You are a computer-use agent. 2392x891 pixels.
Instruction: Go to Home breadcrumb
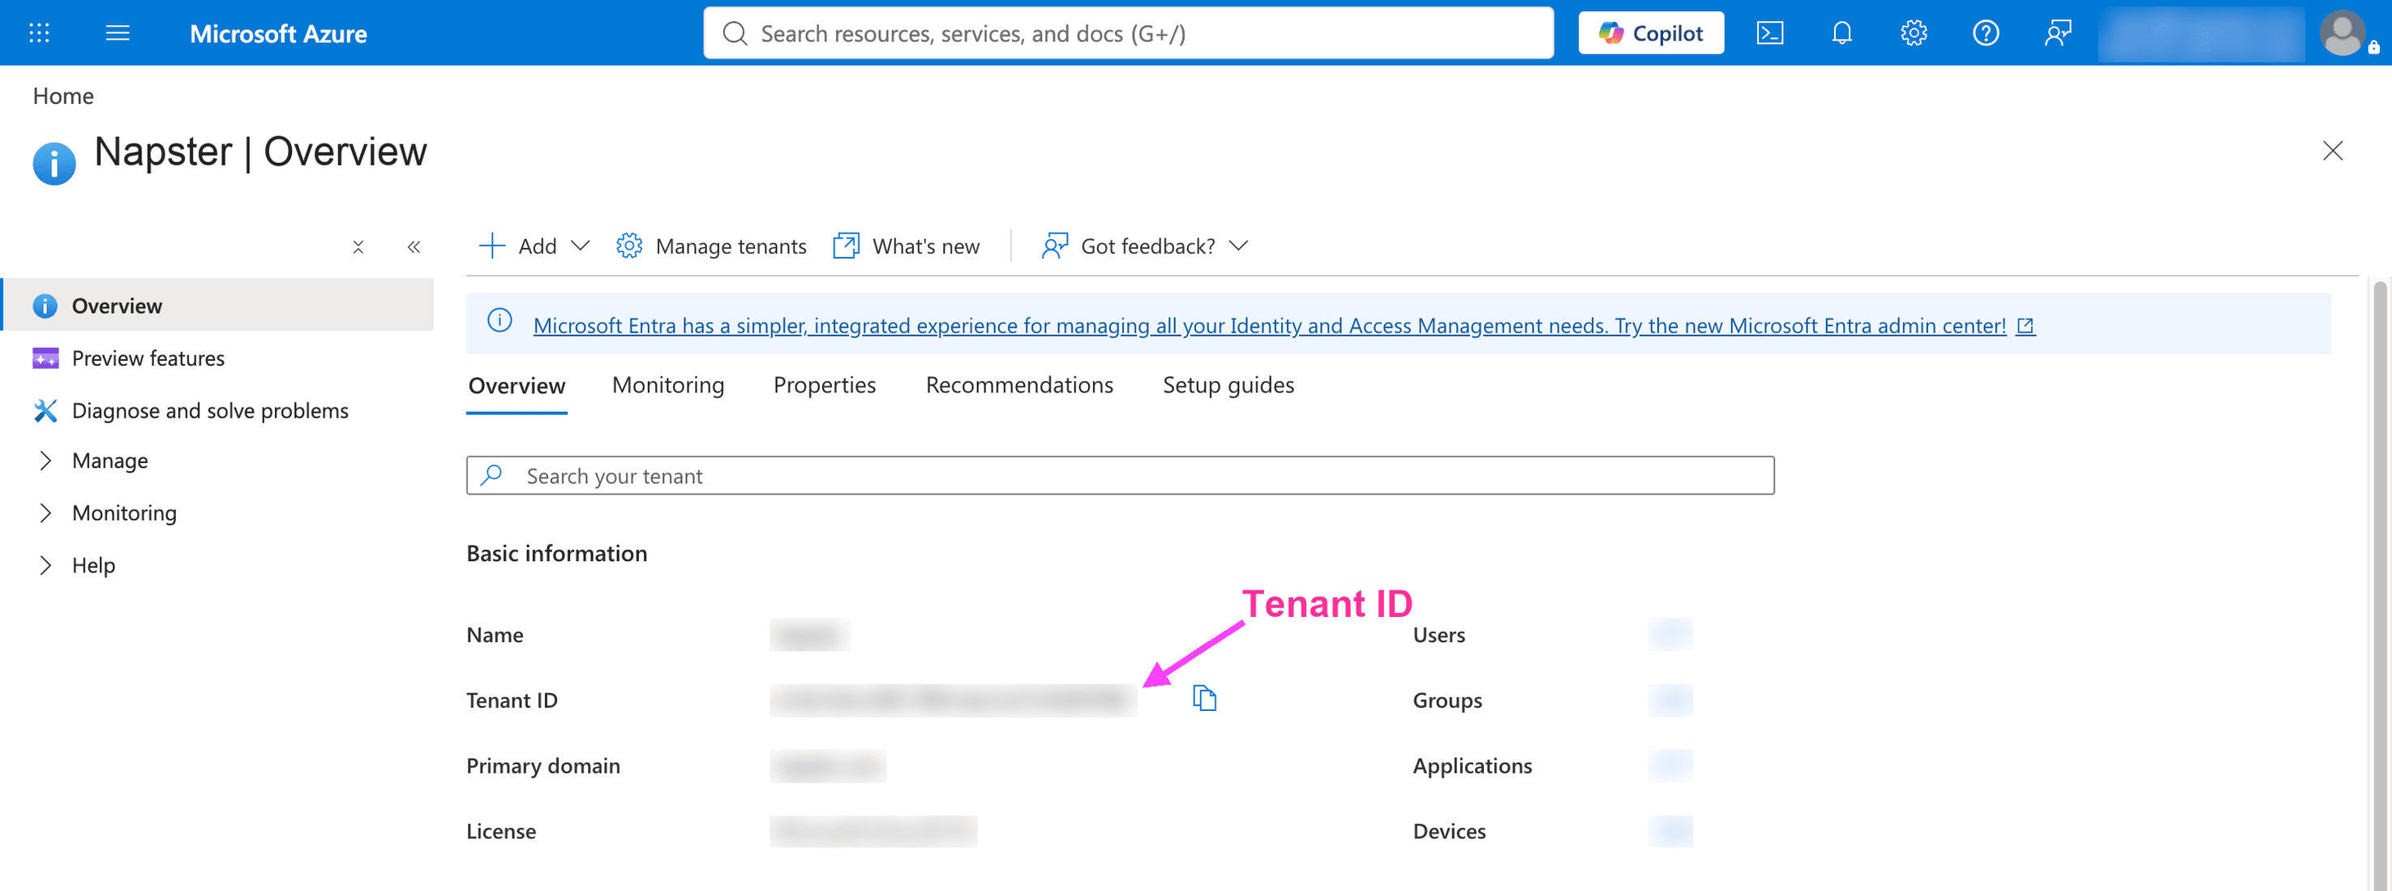[x=63, y=96]
